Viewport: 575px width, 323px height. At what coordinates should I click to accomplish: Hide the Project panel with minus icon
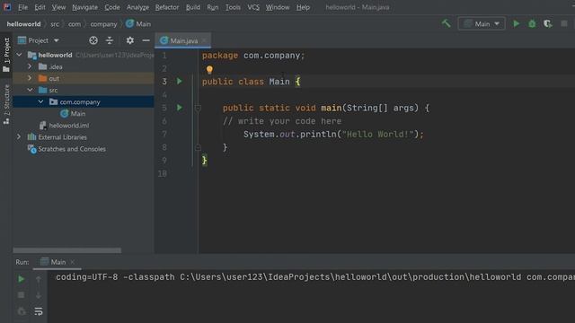(146, 40)
